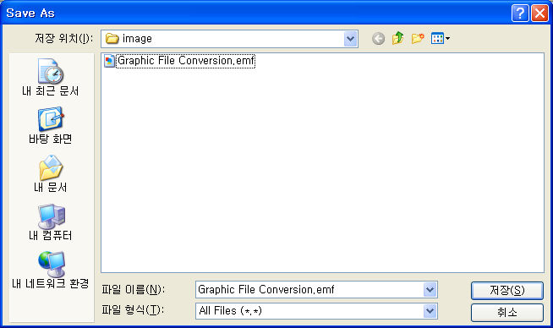Open 내 문서 folder shortcut
The width and height of the screenshot is (553, 328).
[51, 173]
